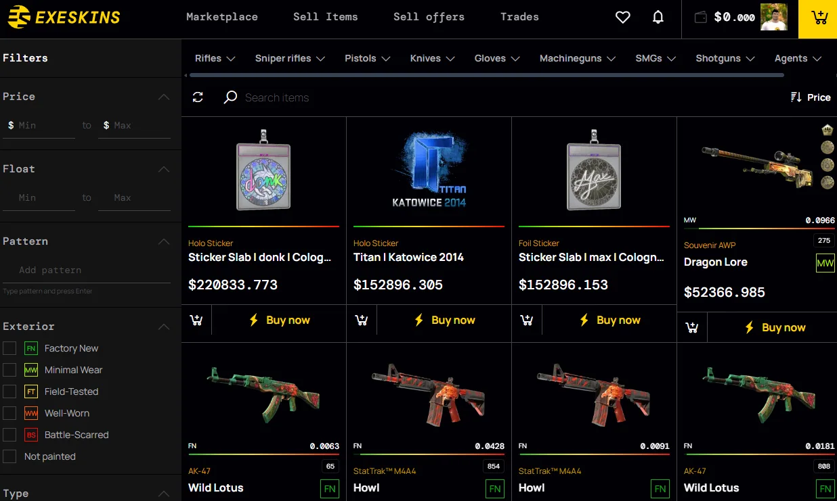The width and height of the screenshot is (837, 501).
Task: Open the Pistols dropdown
Action: coord(367,58)
